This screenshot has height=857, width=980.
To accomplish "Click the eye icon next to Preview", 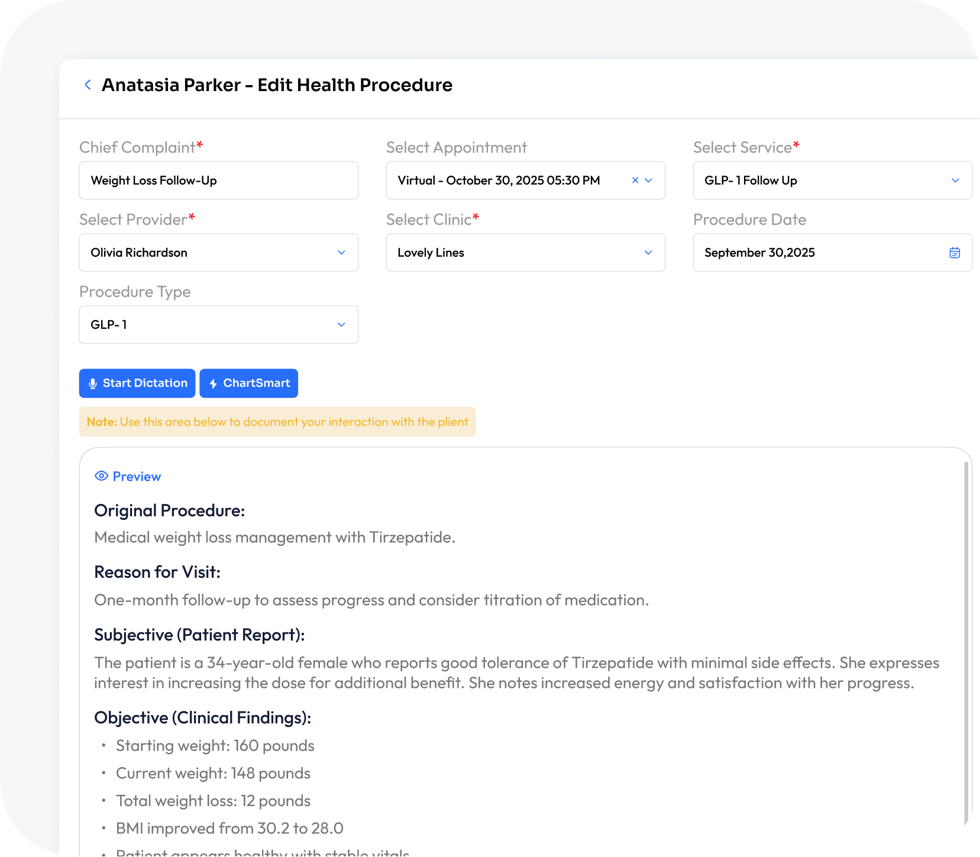I will click(x=101, y=476).
